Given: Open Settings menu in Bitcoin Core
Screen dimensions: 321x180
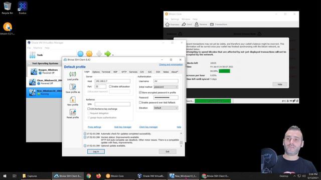Looking at the screenshot, I should (175, 19).
